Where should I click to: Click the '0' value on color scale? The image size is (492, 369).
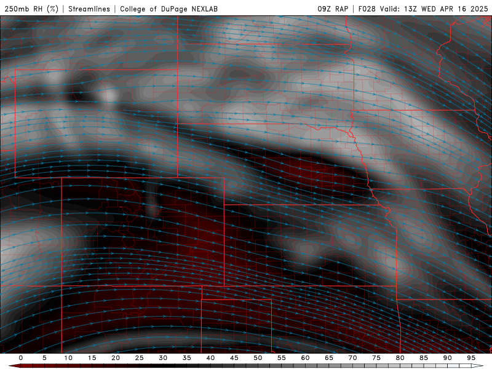click(21, 358)
